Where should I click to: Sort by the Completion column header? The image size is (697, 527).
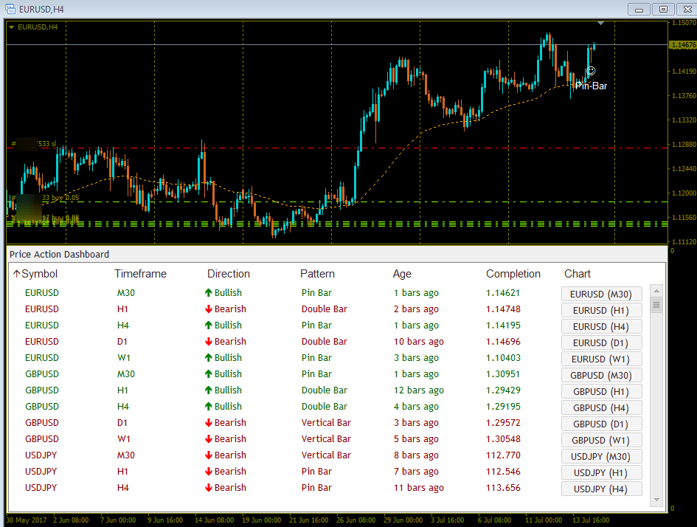[513, 274]
